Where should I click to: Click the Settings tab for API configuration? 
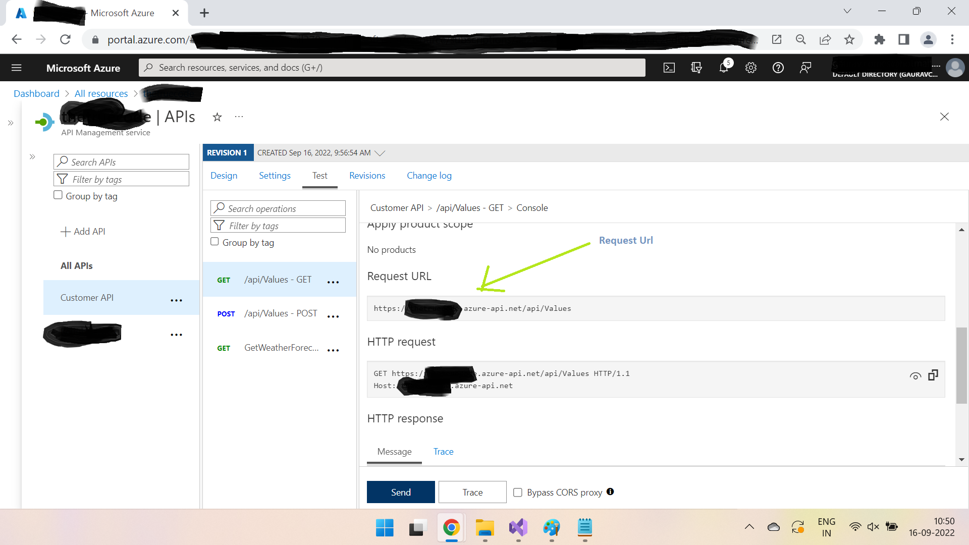point(275,175)
